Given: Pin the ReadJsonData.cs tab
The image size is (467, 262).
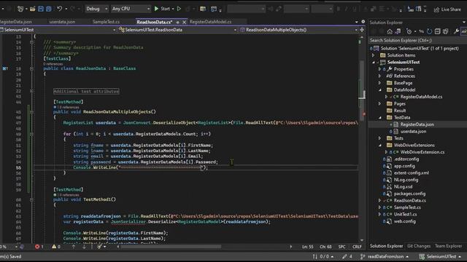Looking at the screenshot, I should pos(177,22).
